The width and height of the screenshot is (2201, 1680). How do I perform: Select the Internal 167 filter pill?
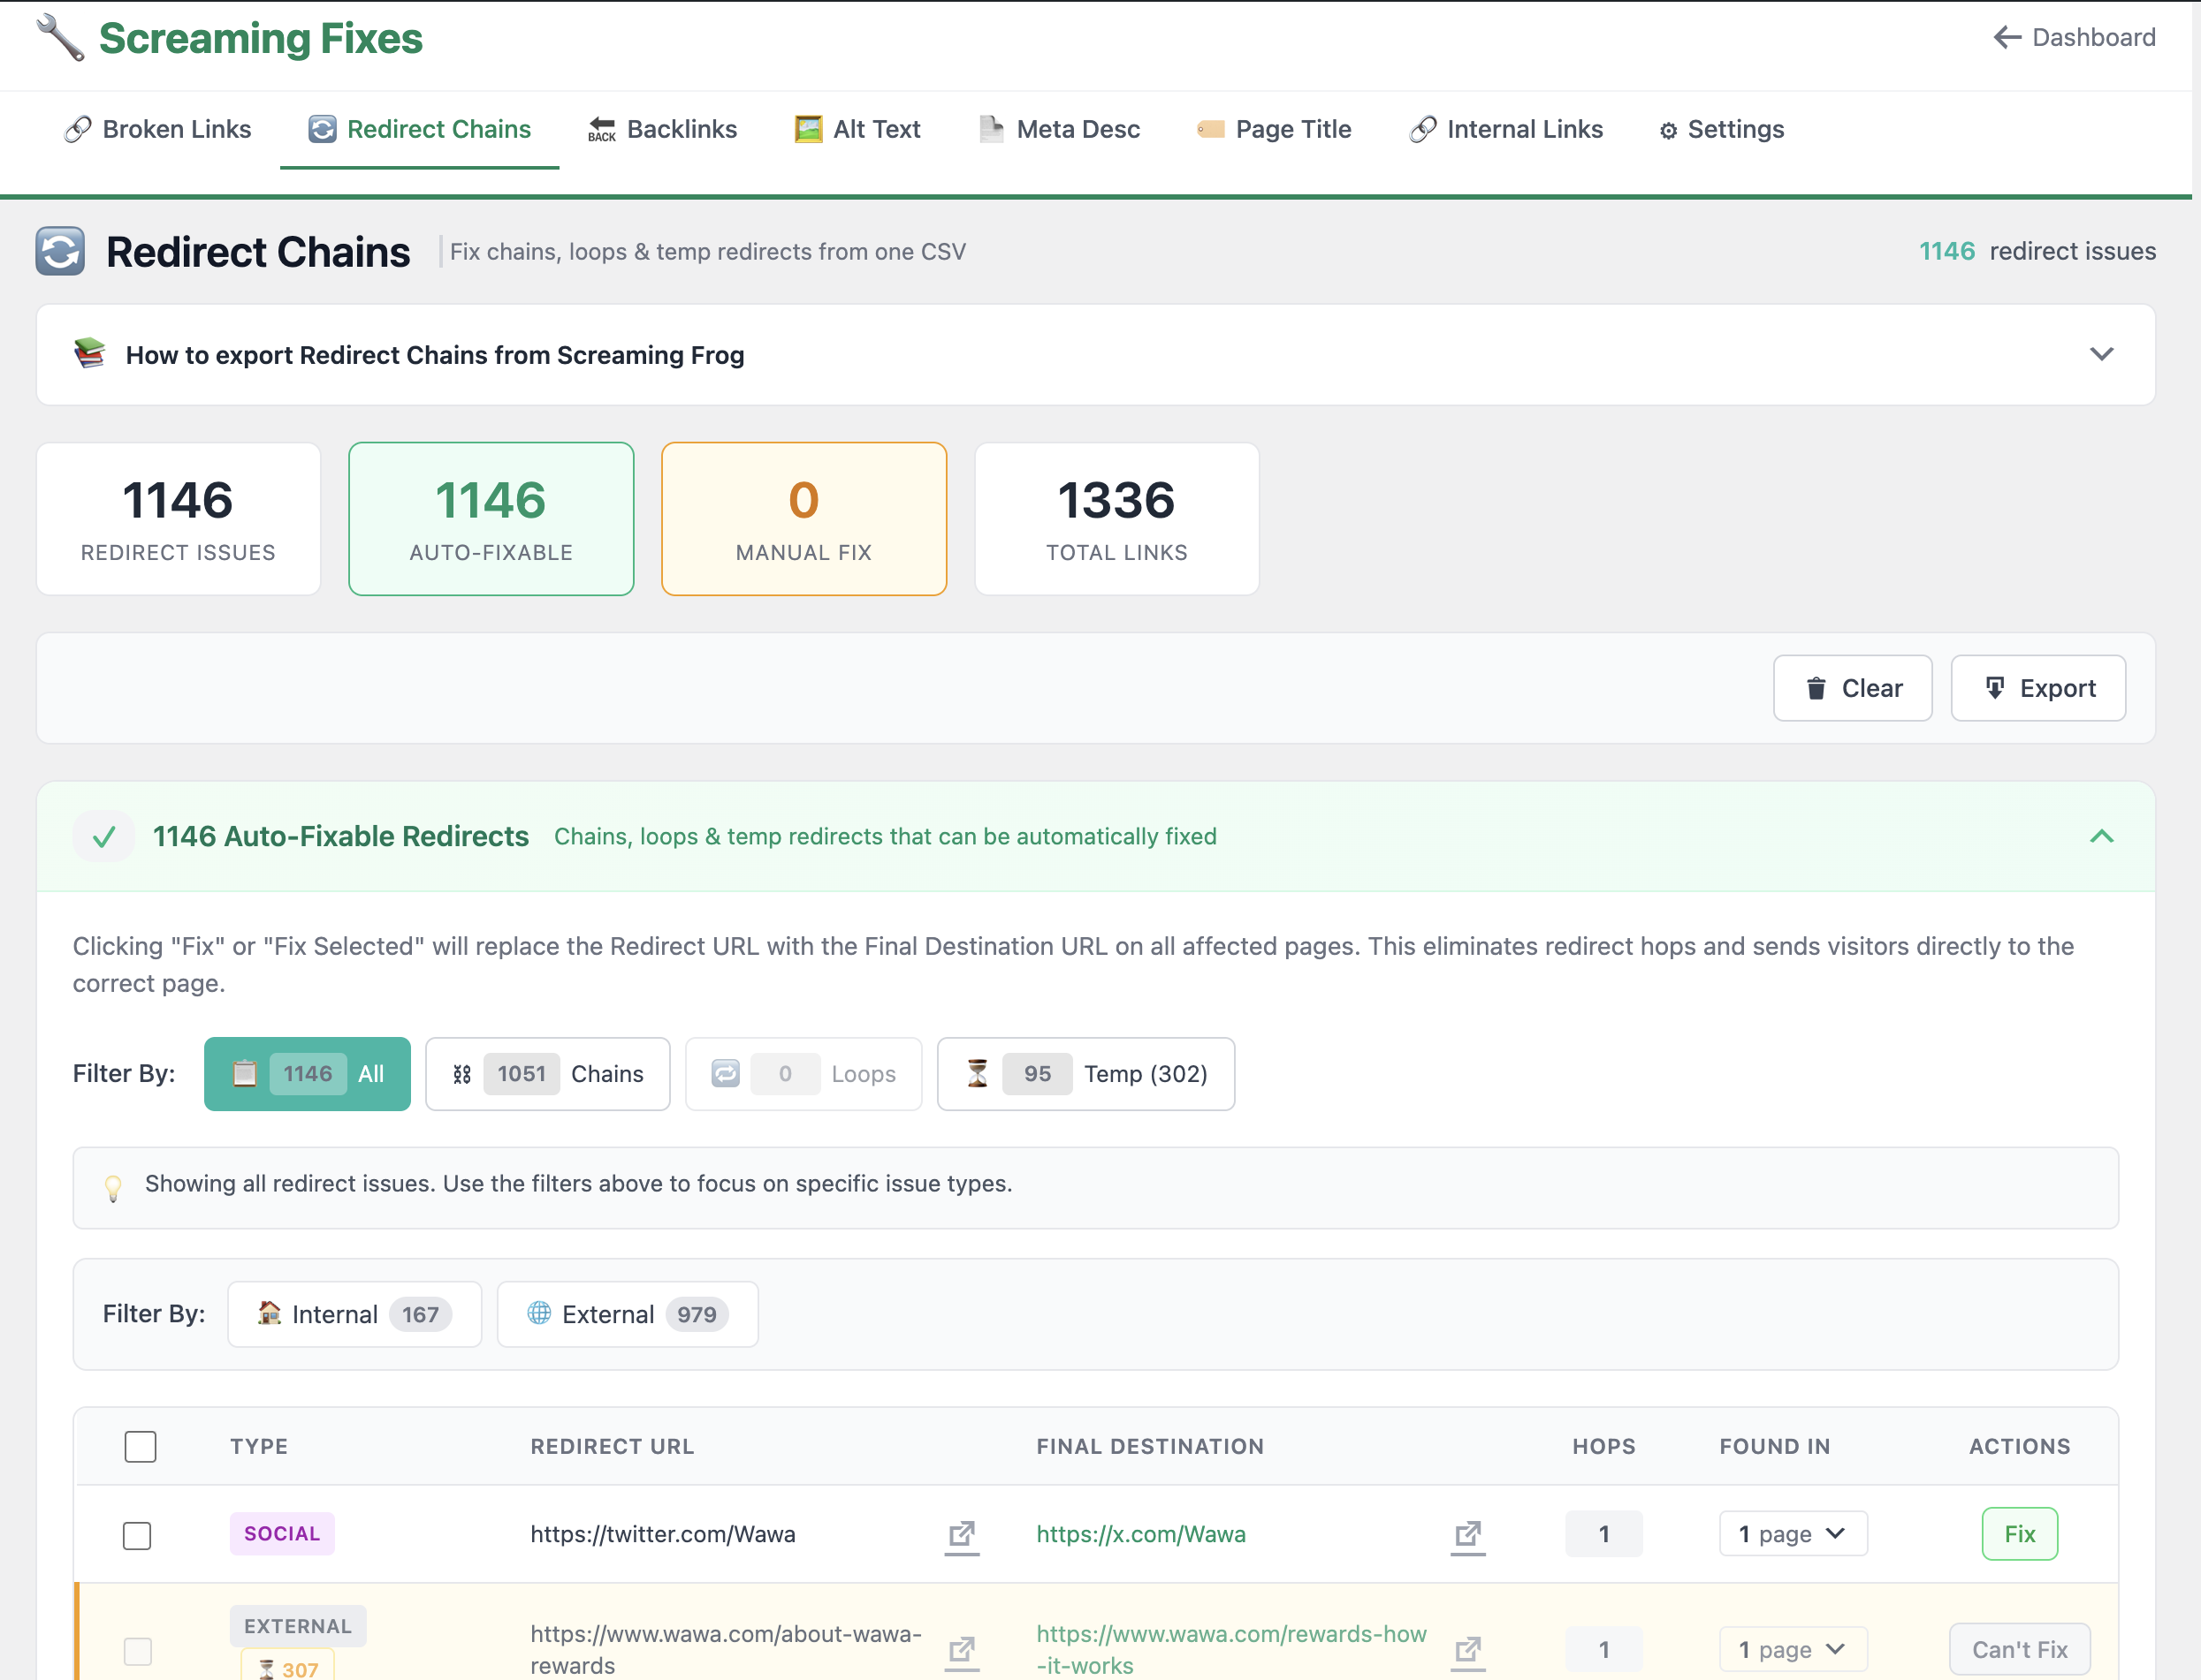[x=354, y=1314]
